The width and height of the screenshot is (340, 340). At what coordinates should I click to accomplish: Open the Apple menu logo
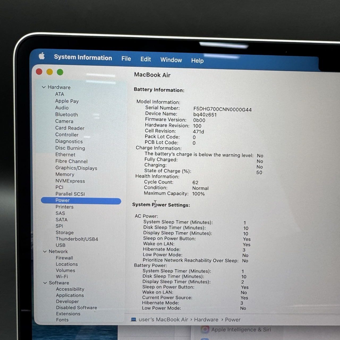click(42, 56)
